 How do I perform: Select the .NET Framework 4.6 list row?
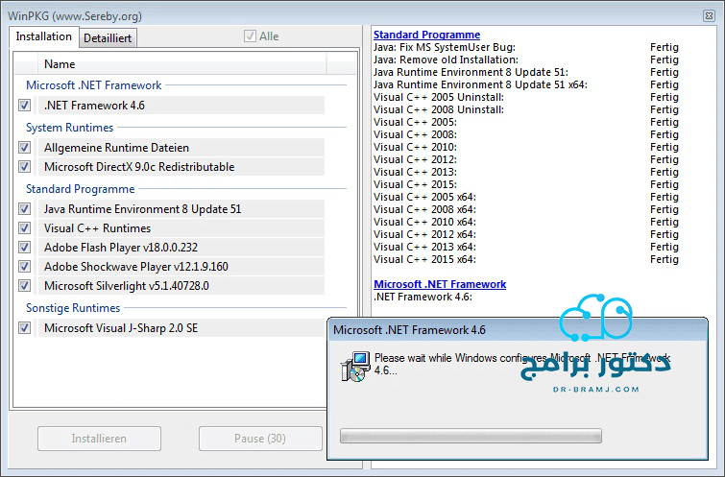pyautogui.click(x=181, y=106)
